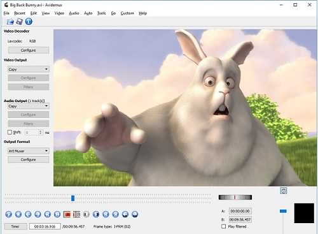The image size is (318, 234).
Task: Enable the audio Shift checkbox
Action: (x=10, y=132)
